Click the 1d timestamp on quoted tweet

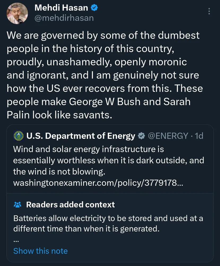[199, 136]
